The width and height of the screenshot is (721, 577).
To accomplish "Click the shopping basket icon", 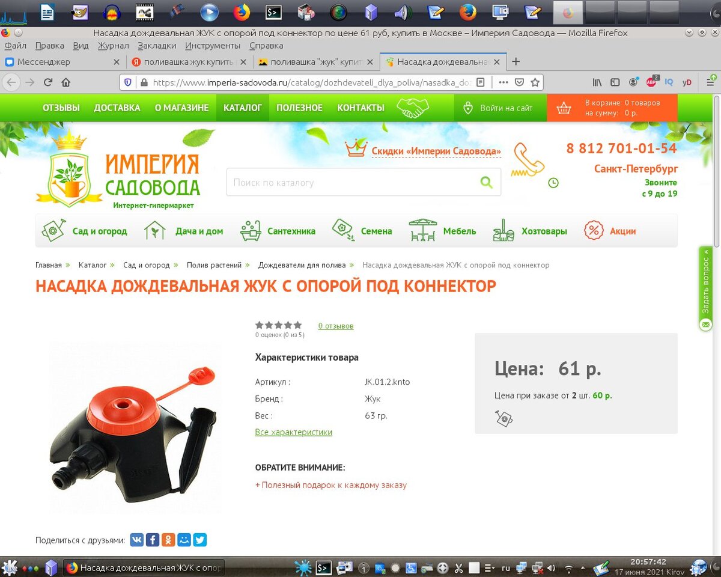I will coord(564,108).
